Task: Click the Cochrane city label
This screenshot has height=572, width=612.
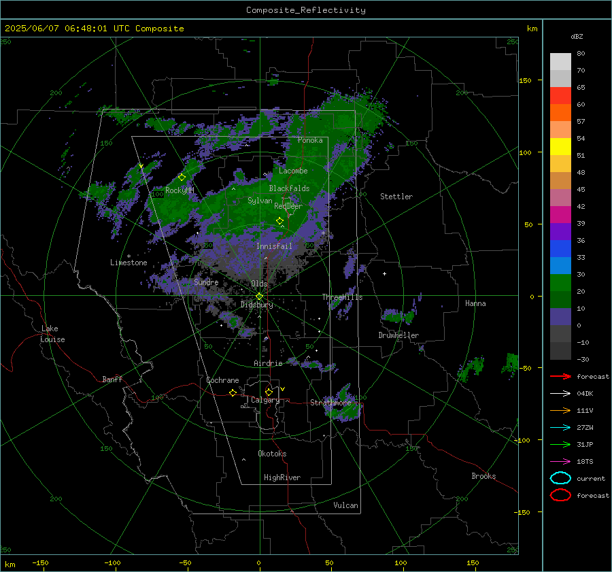Action: coord(222,380)
